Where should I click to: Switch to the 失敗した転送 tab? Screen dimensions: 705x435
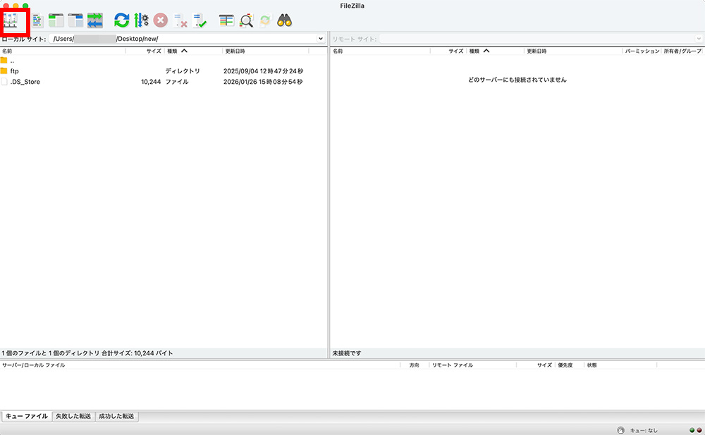click(73, 416)
